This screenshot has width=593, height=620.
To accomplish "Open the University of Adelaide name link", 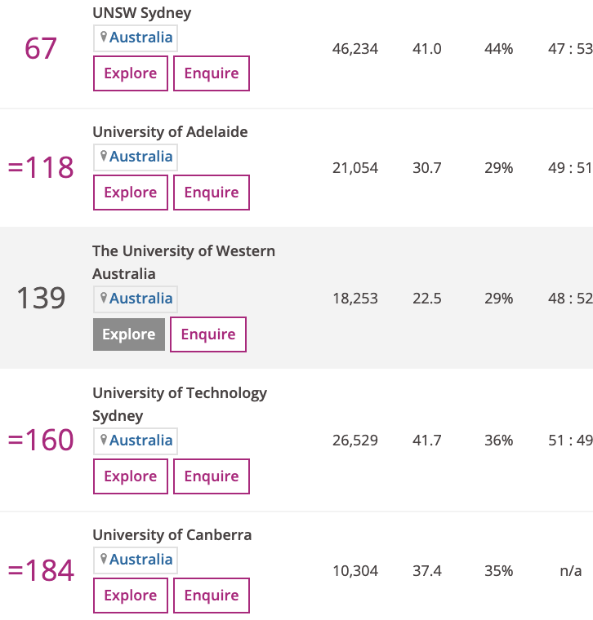I will (170, 132).
